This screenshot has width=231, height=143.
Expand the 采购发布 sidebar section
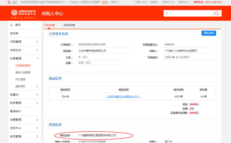point(37,50)
